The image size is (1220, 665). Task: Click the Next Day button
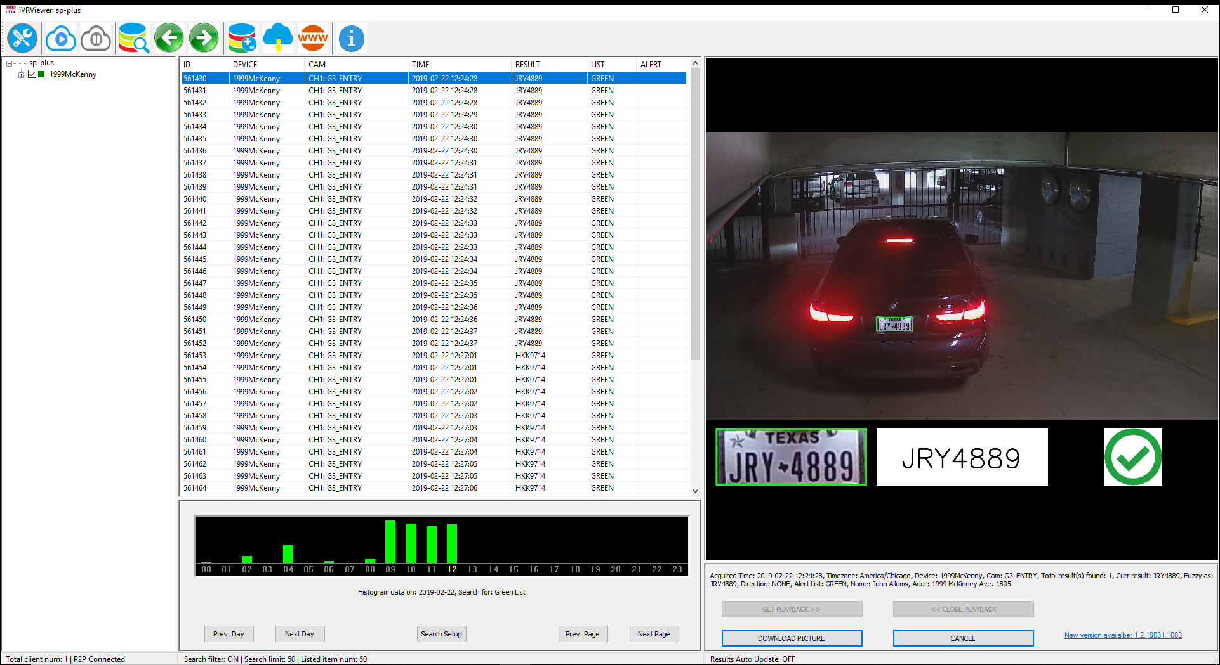click(300, 633)
